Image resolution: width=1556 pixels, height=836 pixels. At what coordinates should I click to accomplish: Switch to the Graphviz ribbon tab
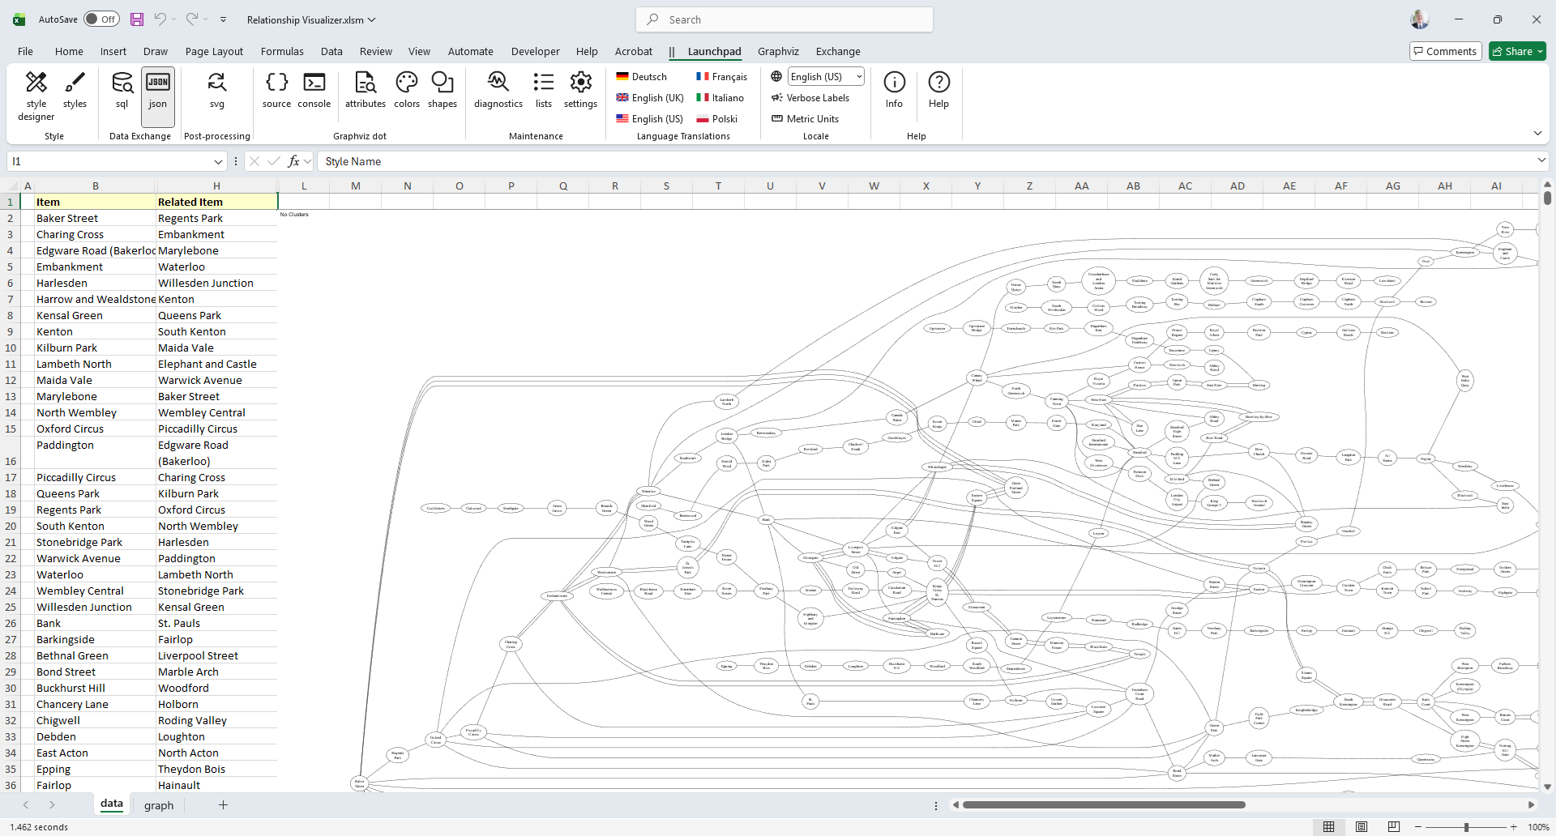point(778,51)
